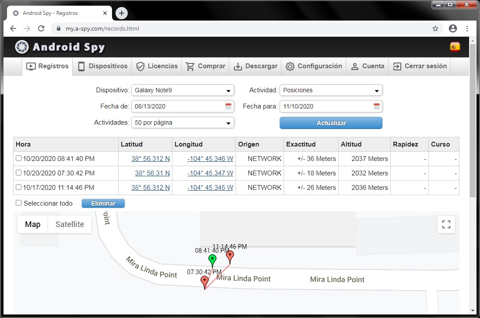Click the Spanish flag language icon
Screen dimensions: 480x318
455,47
